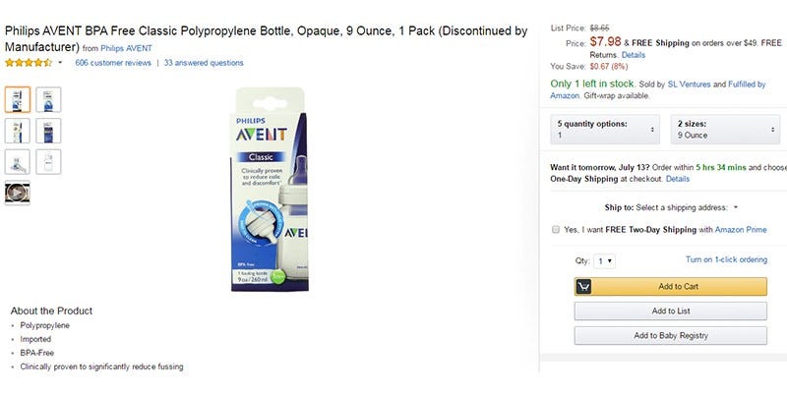Open the 2 sizes dropdown
Viewport: 787px width, 393px height.
(x=725, y=130)
